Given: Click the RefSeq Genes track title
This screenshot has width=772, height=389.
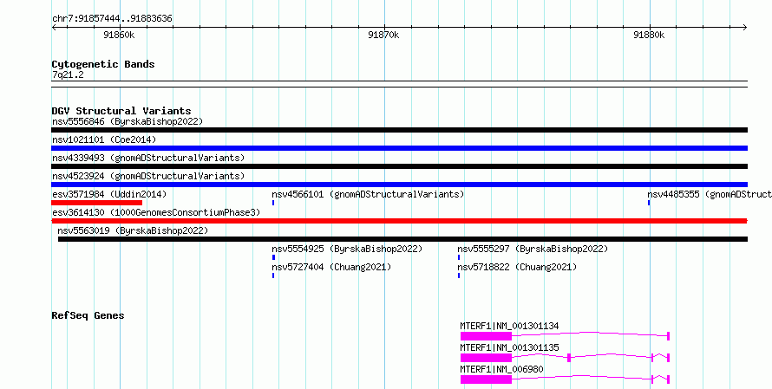Looking at the screenshot, I should (x=88, y=315).
